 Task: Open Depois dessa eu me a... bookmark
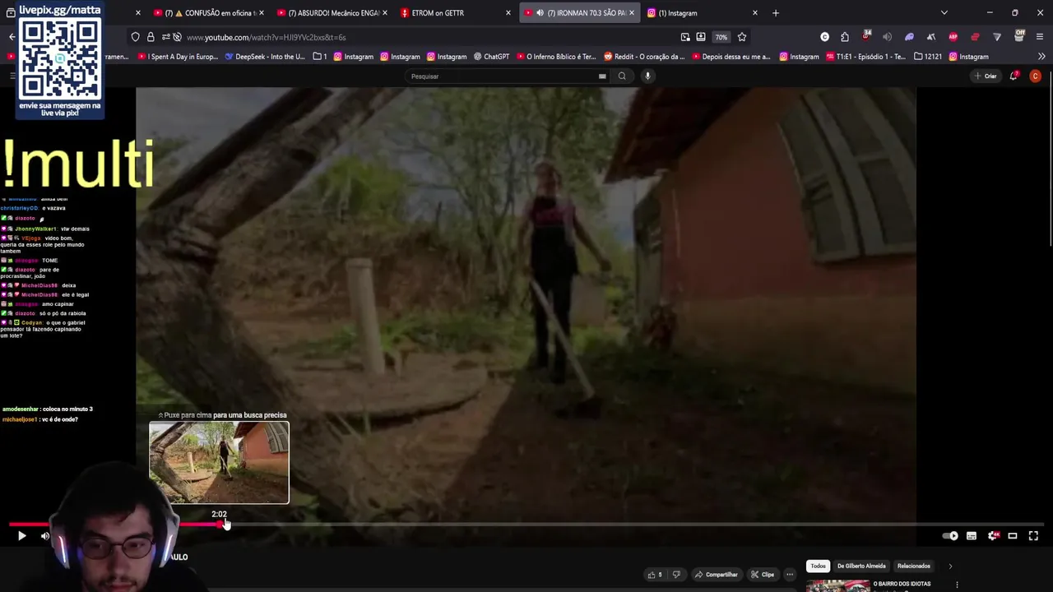(731, 57)
